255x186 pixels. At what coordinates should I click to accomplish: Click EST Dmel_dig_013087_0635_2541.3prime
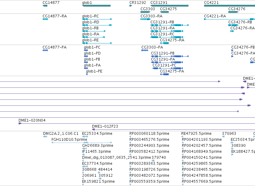(117, 158)
